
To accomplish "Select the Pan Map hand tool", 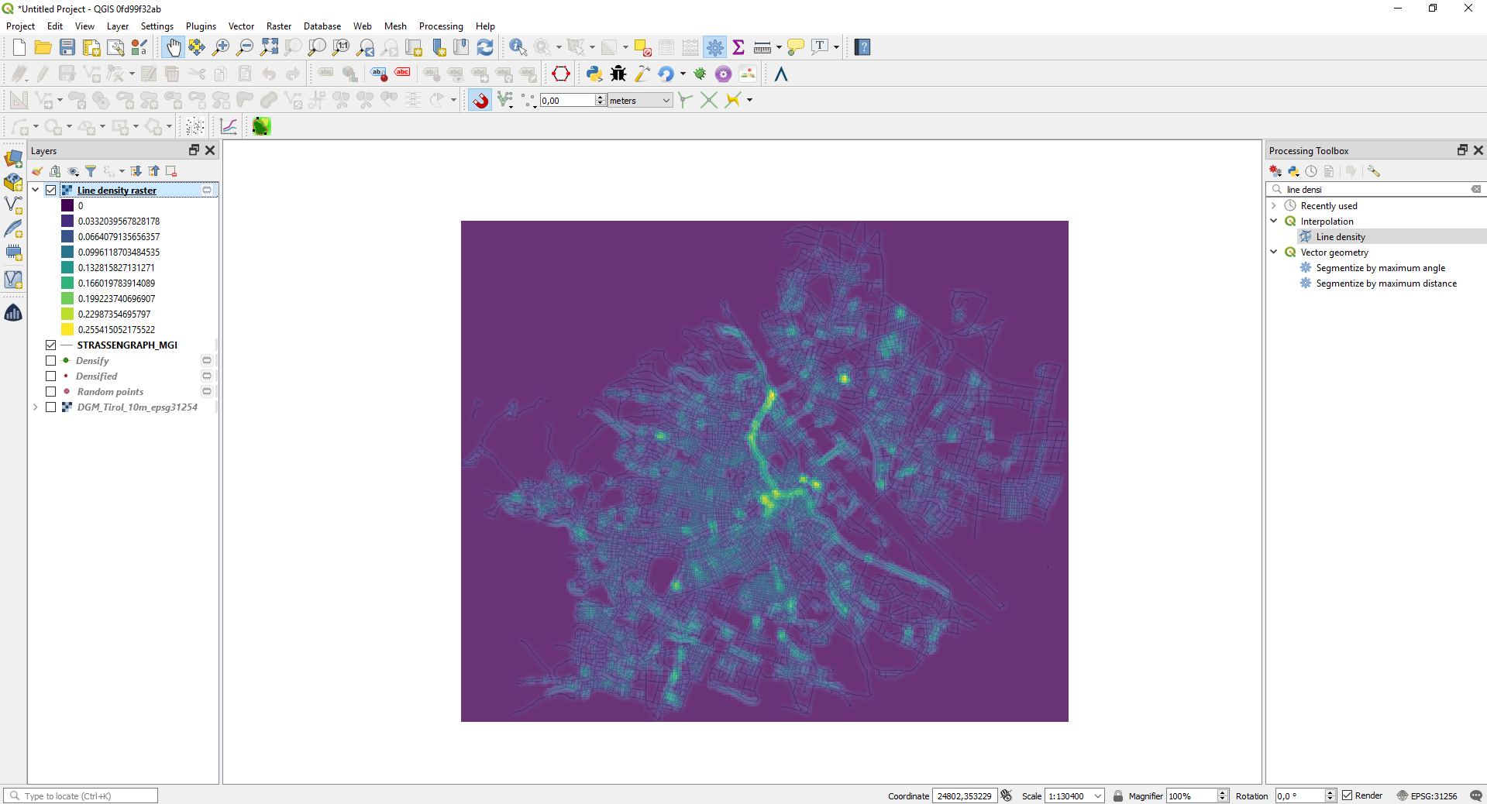I will [x=173, y=48].
